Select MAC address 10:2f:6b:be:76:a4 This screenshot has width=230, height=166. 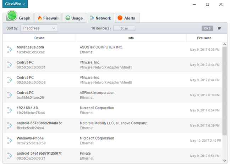(x=31, y=113)
